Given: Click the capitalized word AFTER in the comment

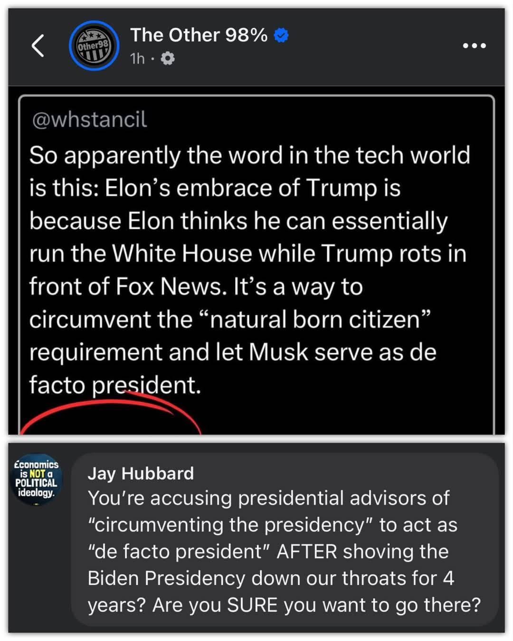Looking at the screenshot, I should (307, 552).
